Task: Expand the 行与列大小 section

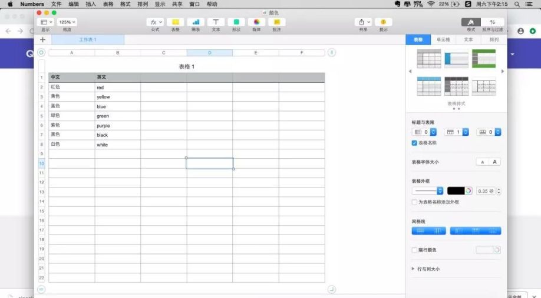Action: [x=413, y=269]
